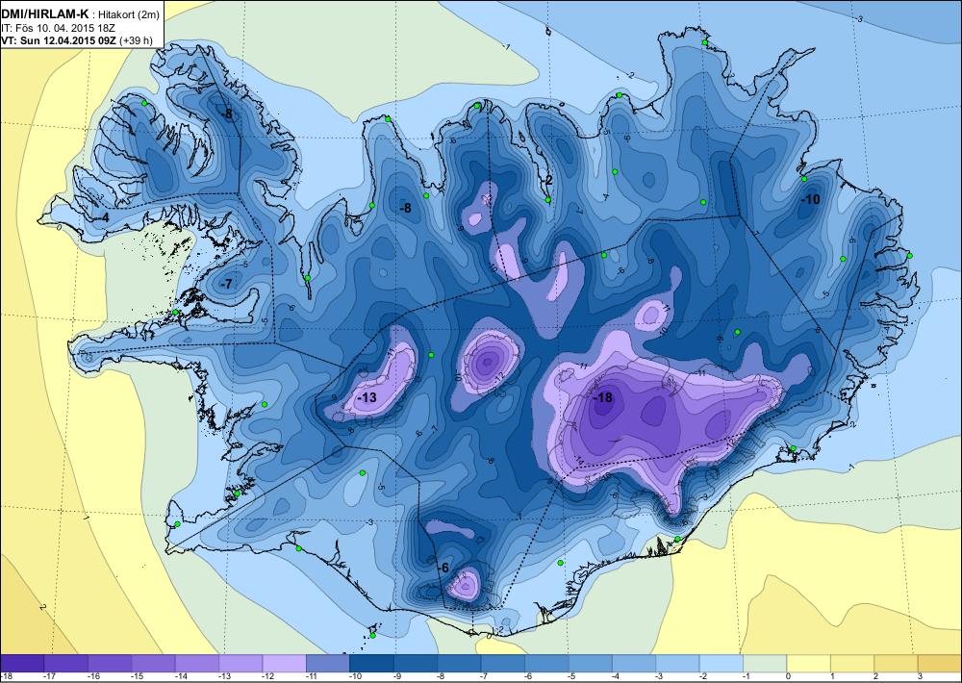Pick the pale green legend swatch

click(765, 663)
